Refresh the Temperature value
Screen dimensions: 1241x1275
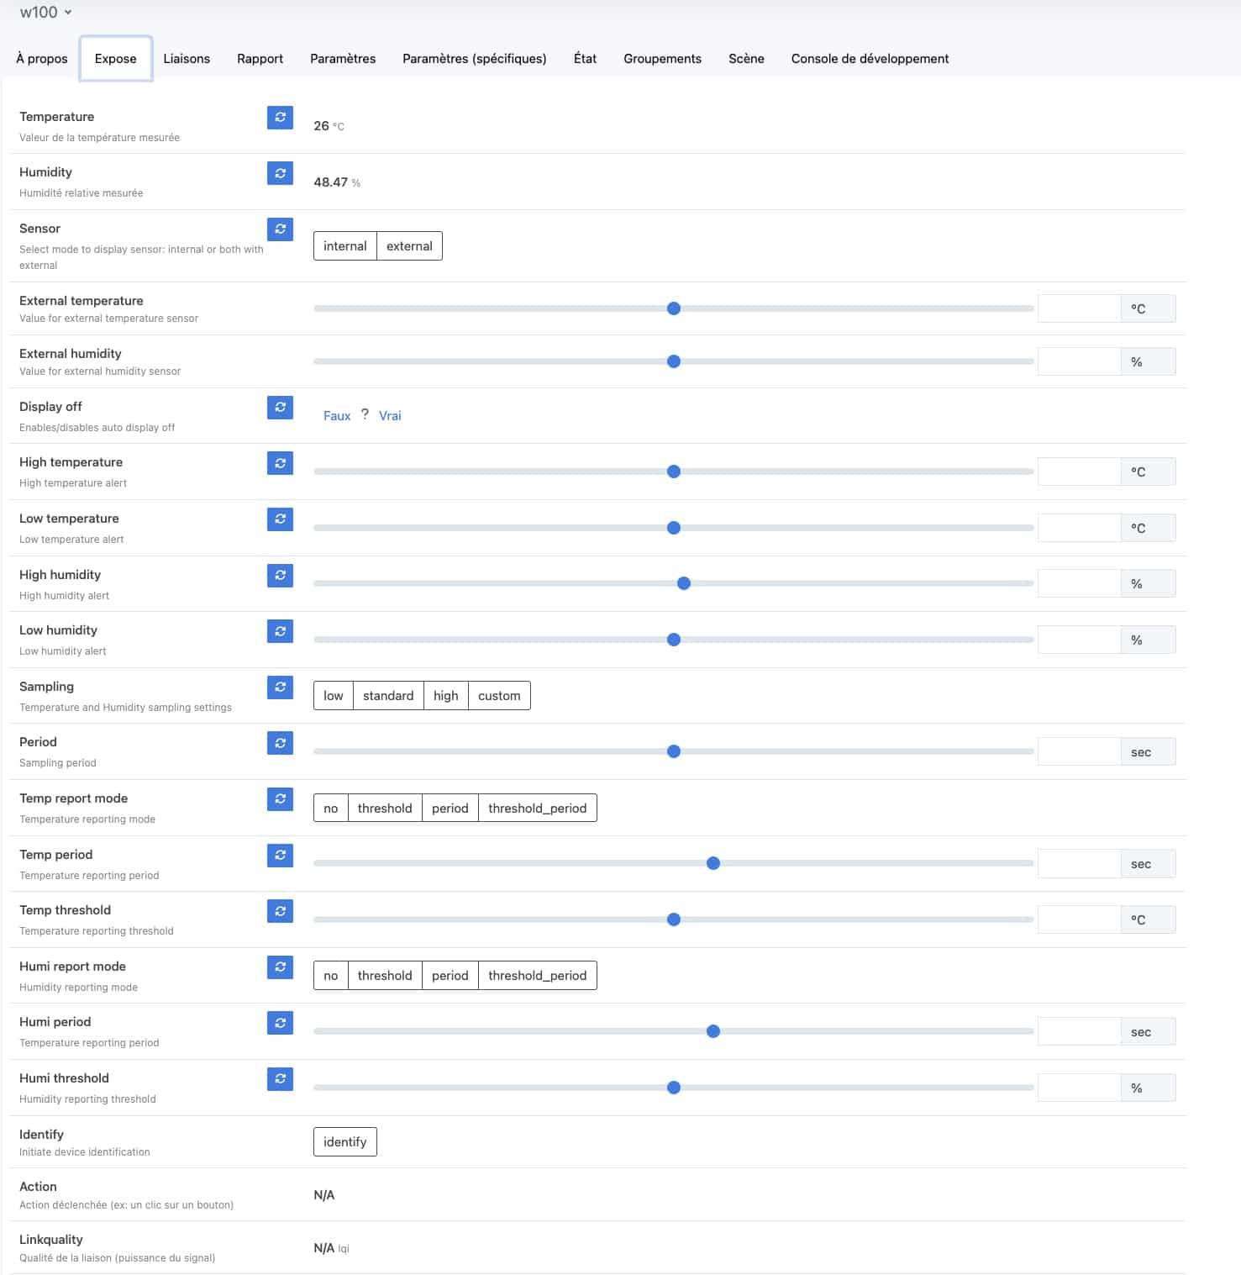click(280, 118)
